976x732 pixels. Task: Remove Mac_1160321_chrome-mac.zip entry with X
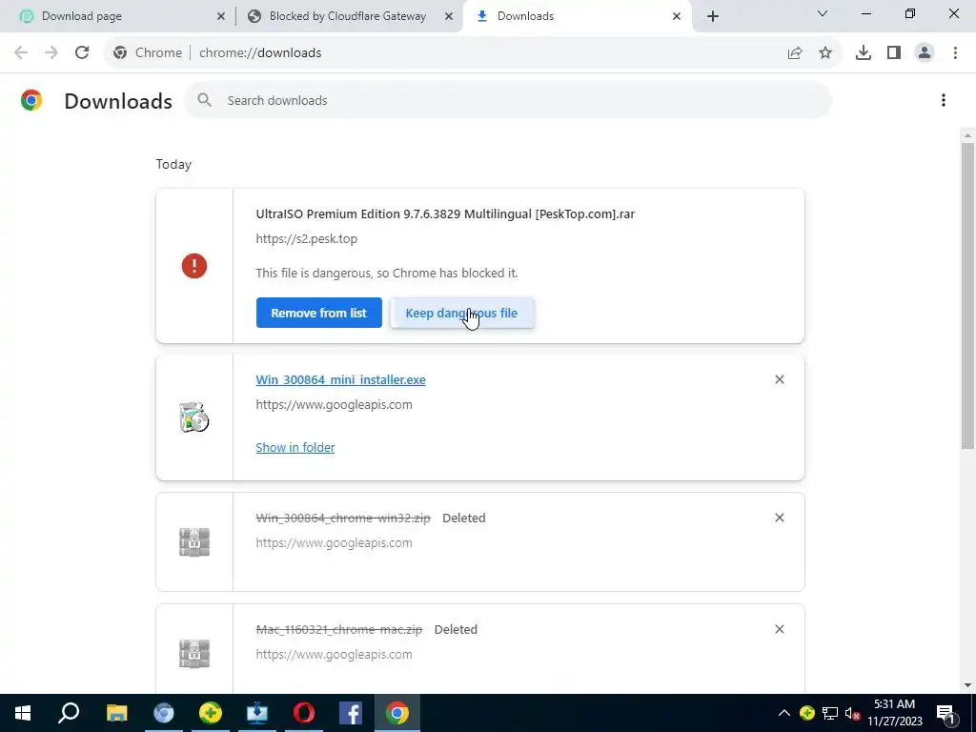click(x=780, y=629)
